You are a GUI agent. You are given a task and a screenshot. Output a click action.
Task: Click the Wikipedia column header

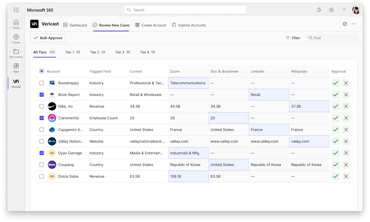[x=299, y=71]
